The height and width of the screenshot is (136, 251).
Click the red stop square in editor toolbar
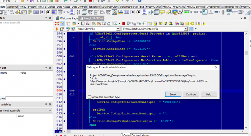point(123,23)
